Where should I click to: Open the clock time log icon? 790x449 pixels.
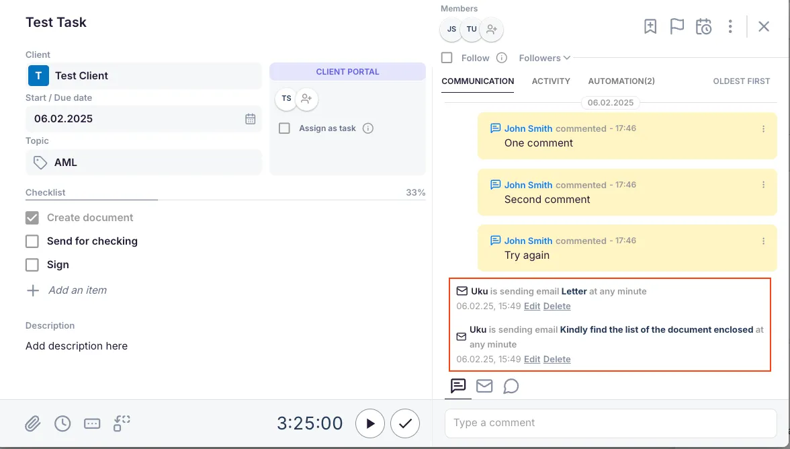pyautogui.click(x=62, y=423)
